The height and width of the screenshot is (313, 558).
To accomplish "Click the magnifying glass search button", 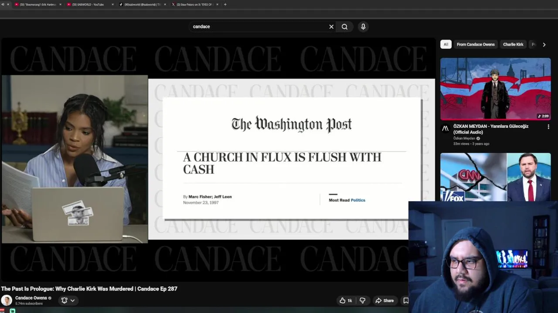I will coord(344,27).
